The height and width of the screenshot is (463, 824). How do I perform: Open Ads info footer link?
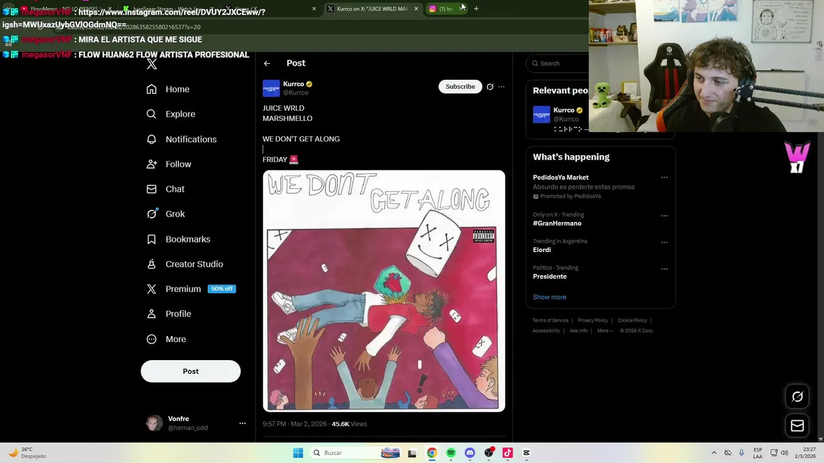pos(579,331)
